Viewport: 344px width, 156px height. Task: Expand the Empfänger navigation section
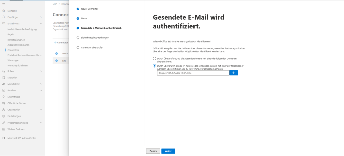pos(41,17)
